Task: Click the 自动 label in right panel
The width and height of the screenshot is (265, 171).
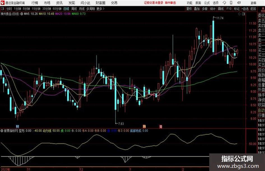Action: coord(261,111)
